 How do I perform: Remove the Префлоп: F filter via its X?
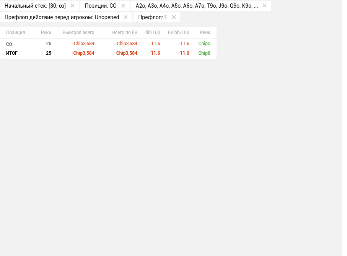tap(174, 17)
